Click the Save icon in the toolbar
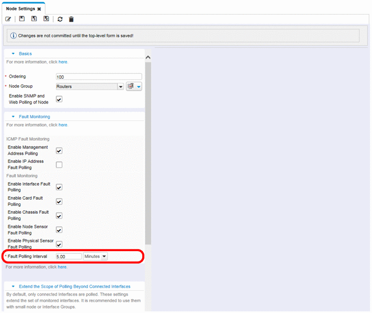The width and height of the screenshot is (372, 313). (x=22, y=19)
